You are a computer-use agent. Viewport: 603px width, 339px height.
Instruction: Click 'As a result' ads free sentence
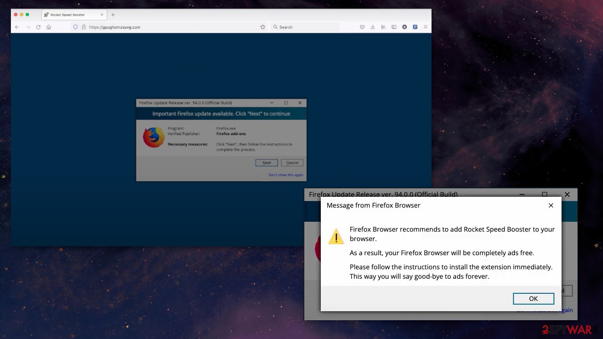point(442,253)
